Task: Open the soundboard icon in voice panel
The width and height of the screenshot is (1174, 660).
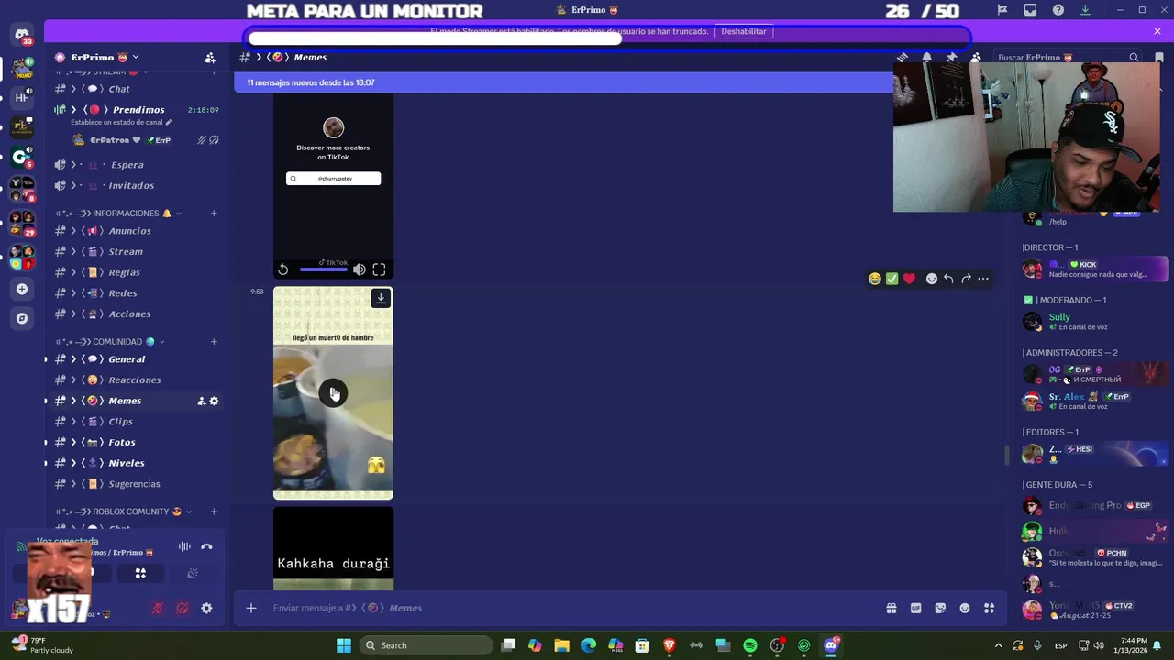Action: point(193,573)
